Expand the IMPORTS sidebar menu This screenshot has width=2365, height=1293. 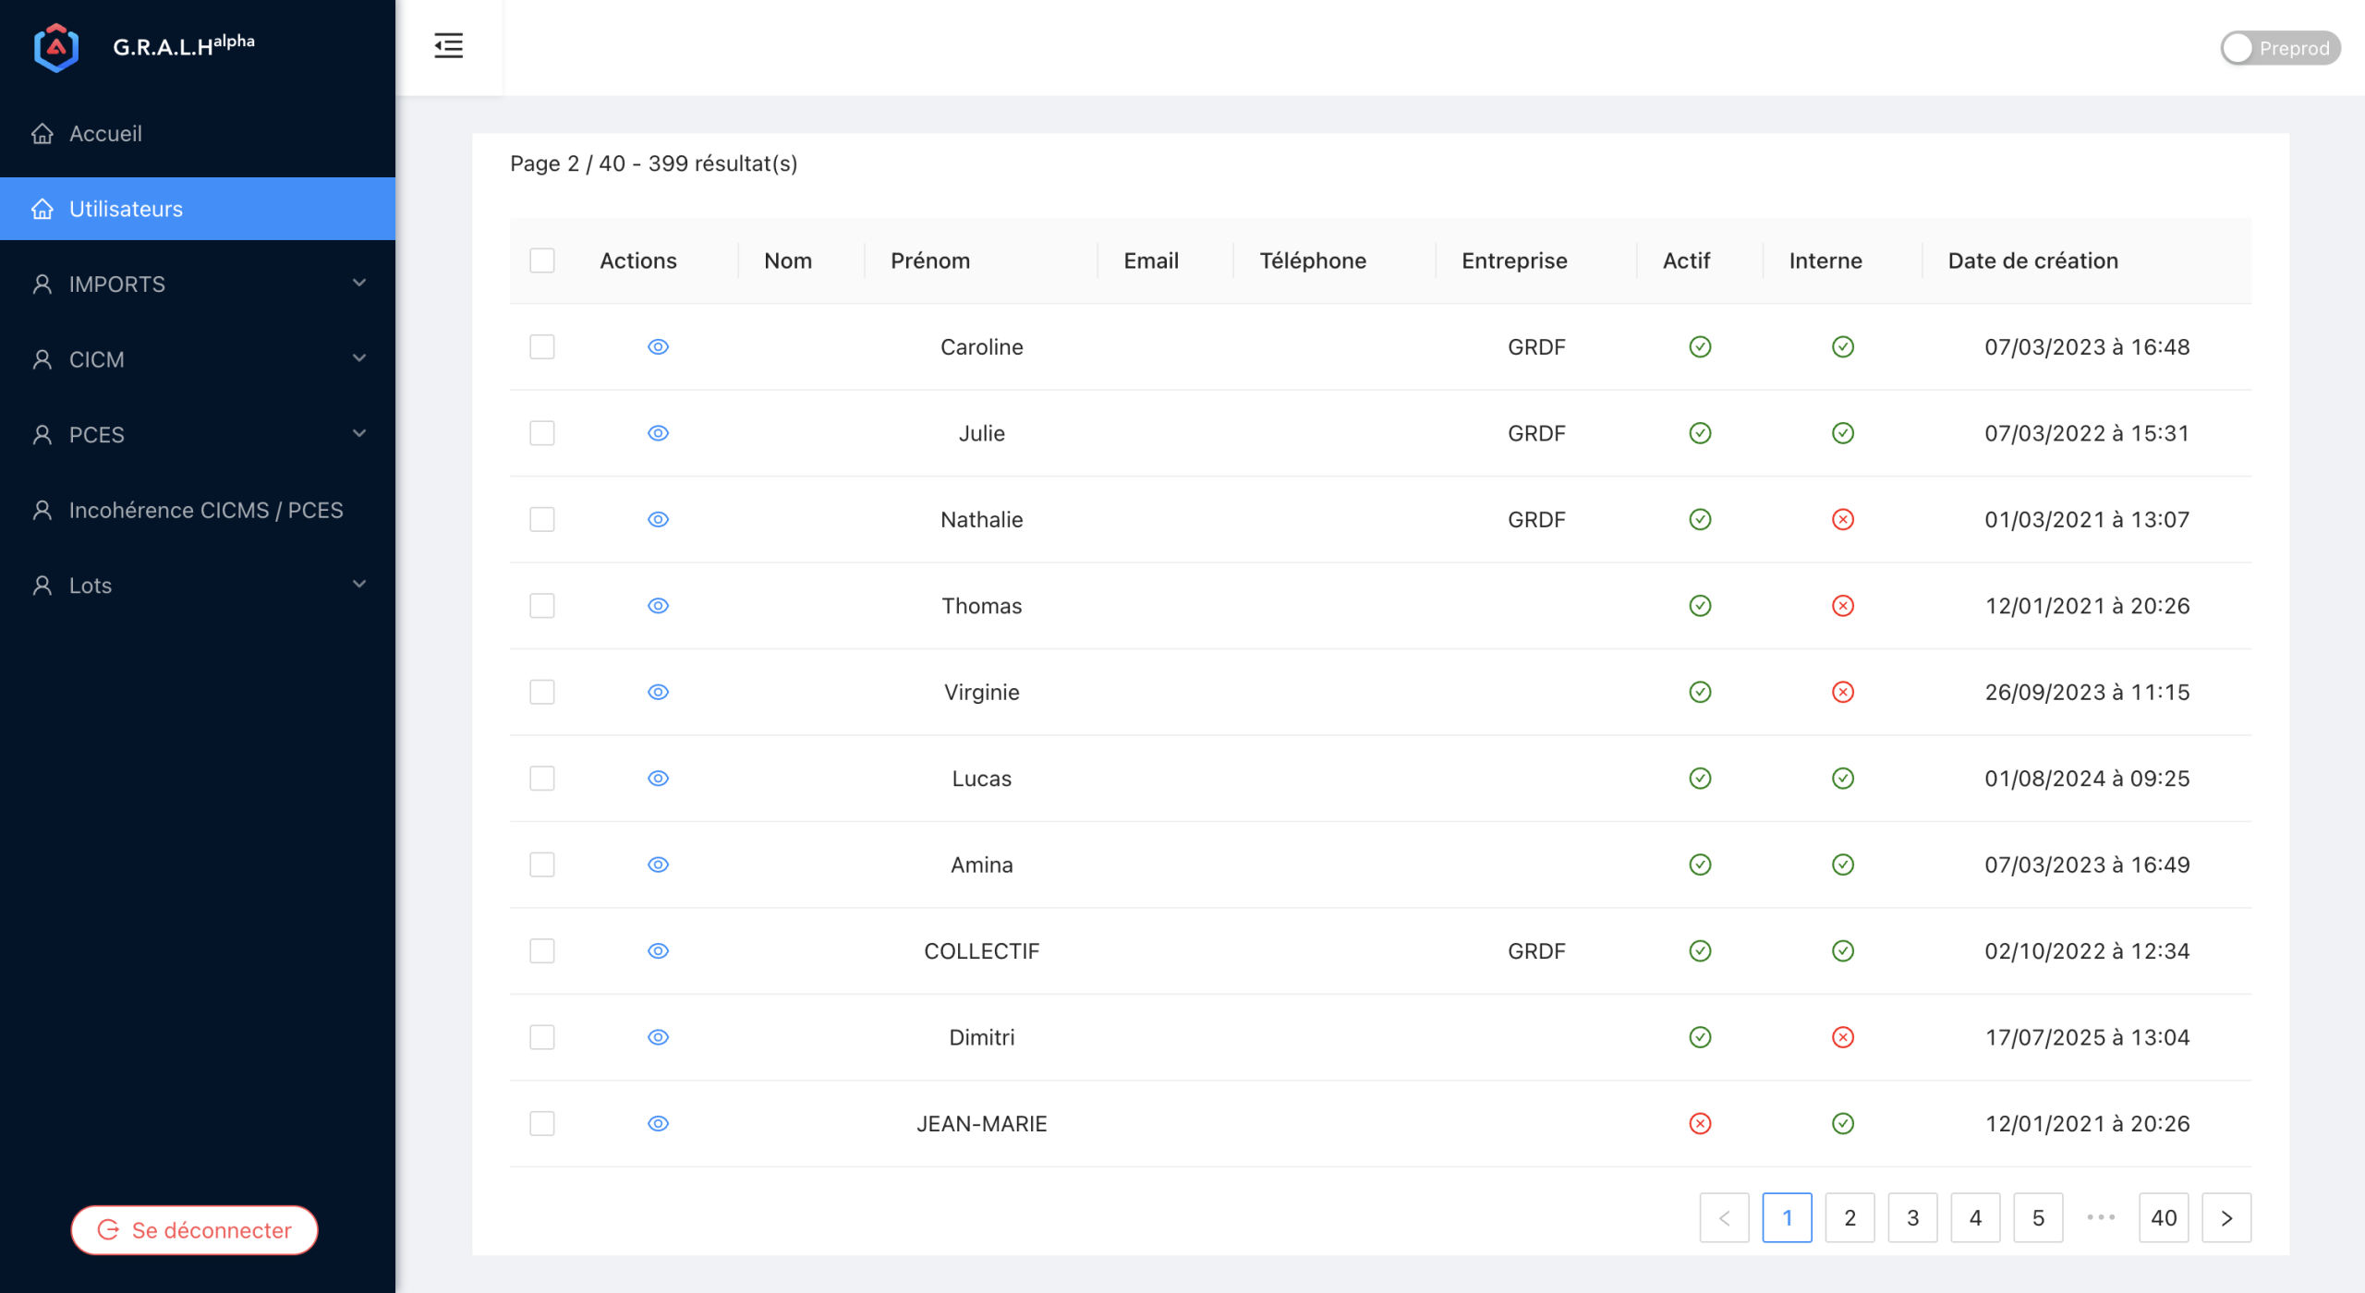[198, 284]
